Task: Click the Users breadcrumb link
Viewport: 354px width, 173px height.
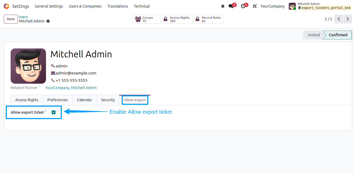Action: (x=23, y=17)
